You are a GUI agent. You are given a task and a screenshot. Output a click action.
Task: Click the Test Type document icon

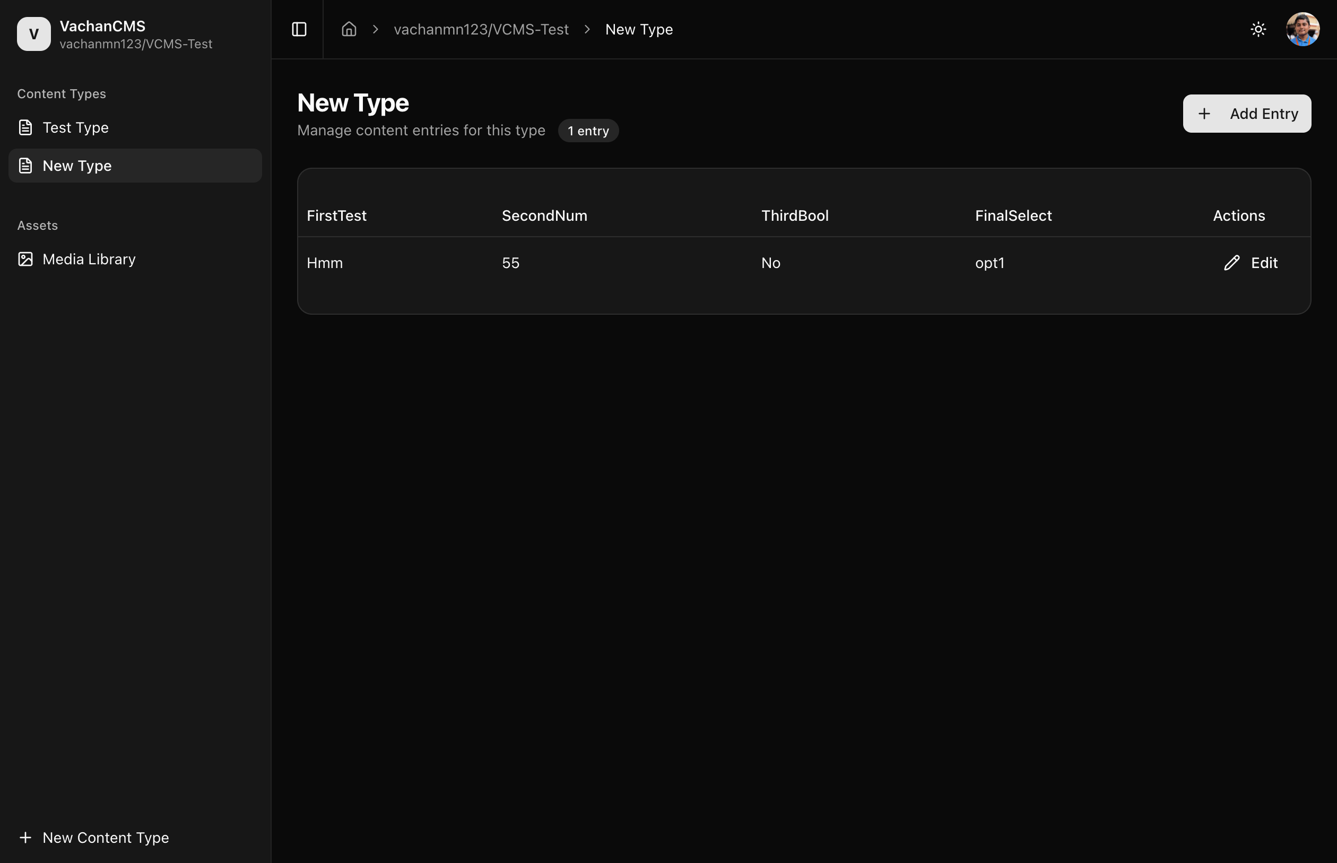(x=25, y=128)
